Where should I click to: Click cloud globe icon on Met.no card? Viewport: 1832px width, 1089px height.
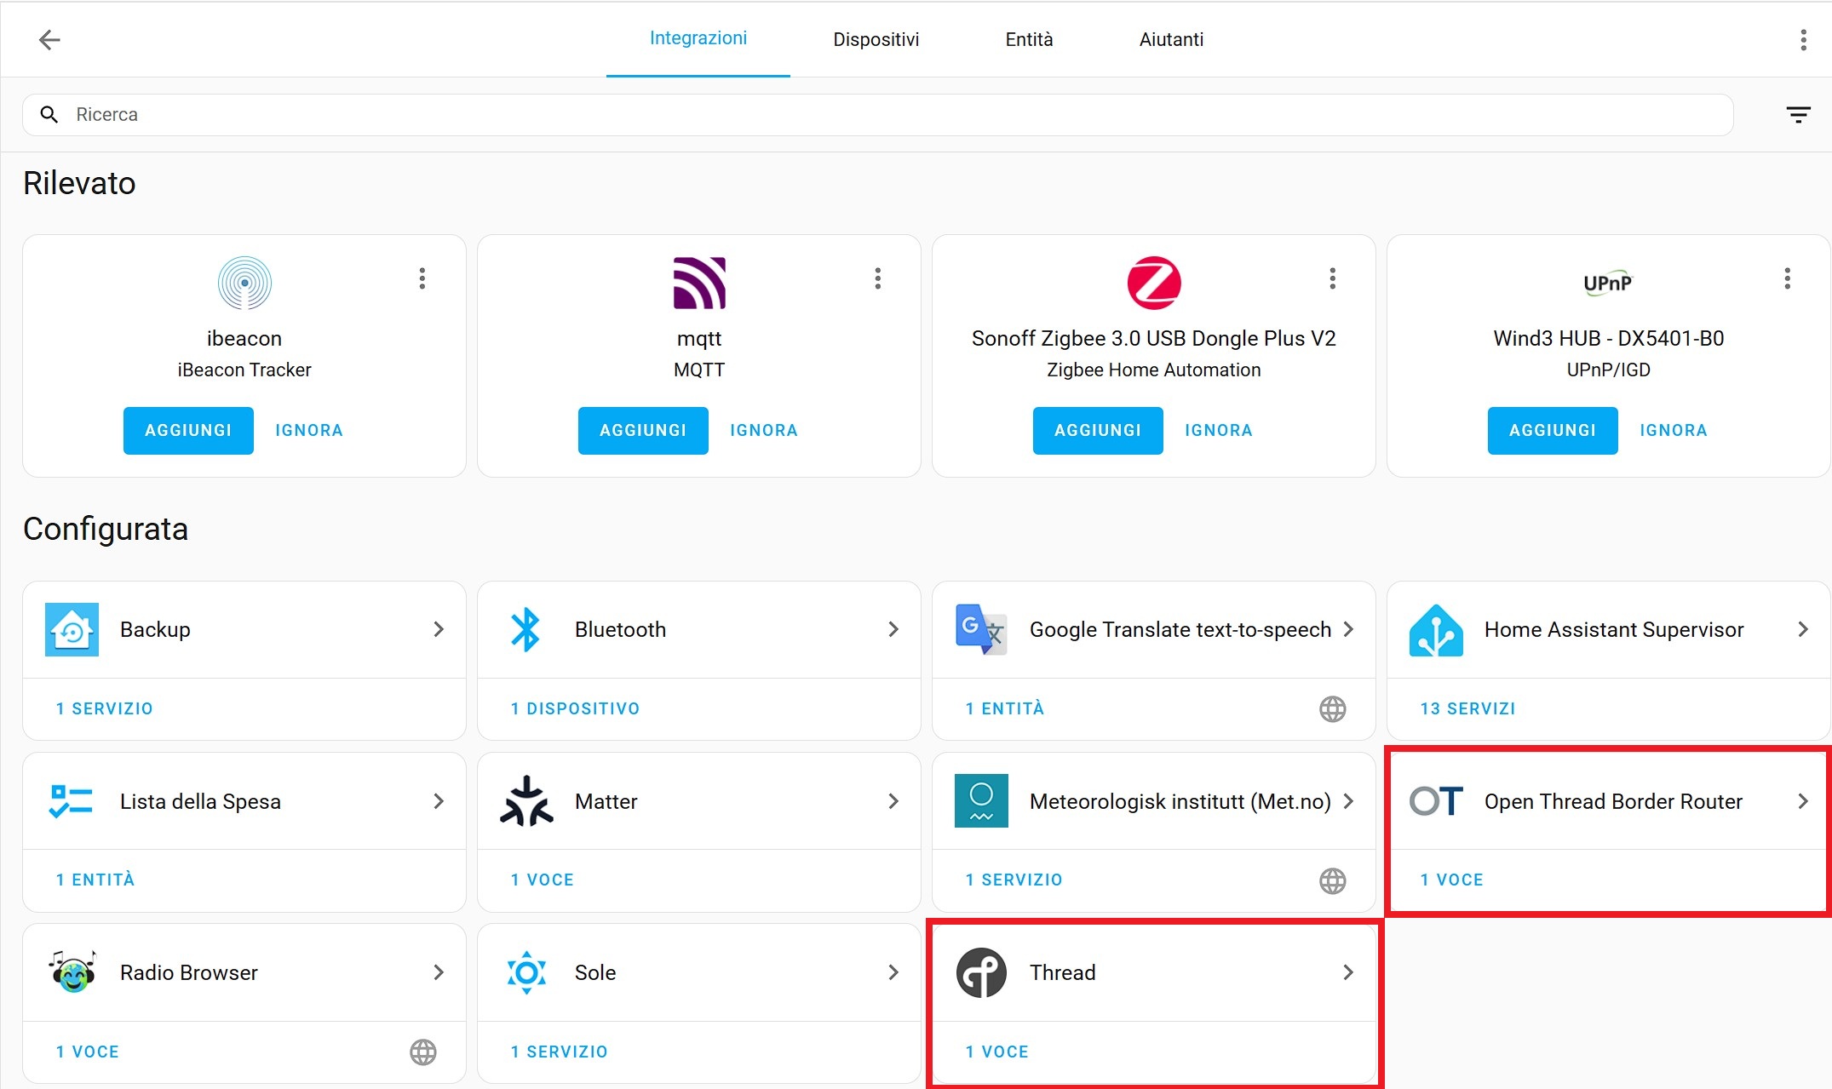(x=1332, y=880)
